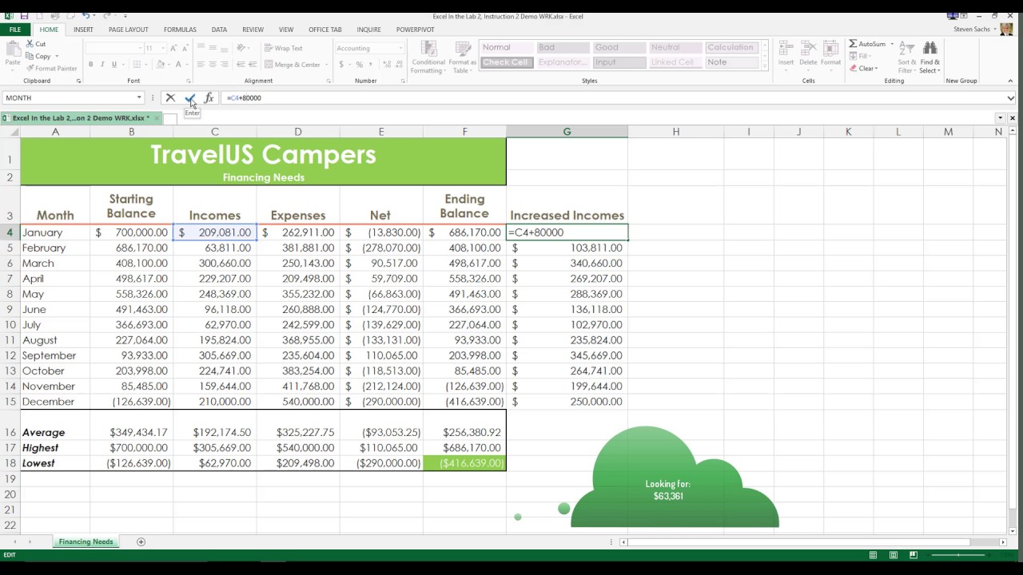
Task: Apply the Check Cell style
Action: 507,62
